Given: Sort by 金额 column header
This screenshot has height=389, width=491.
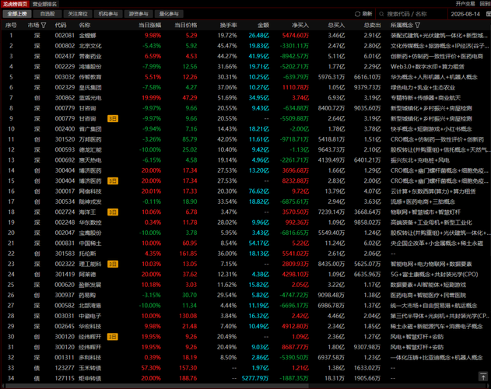Looking at the screenshot, I should (x=263, y=25).
